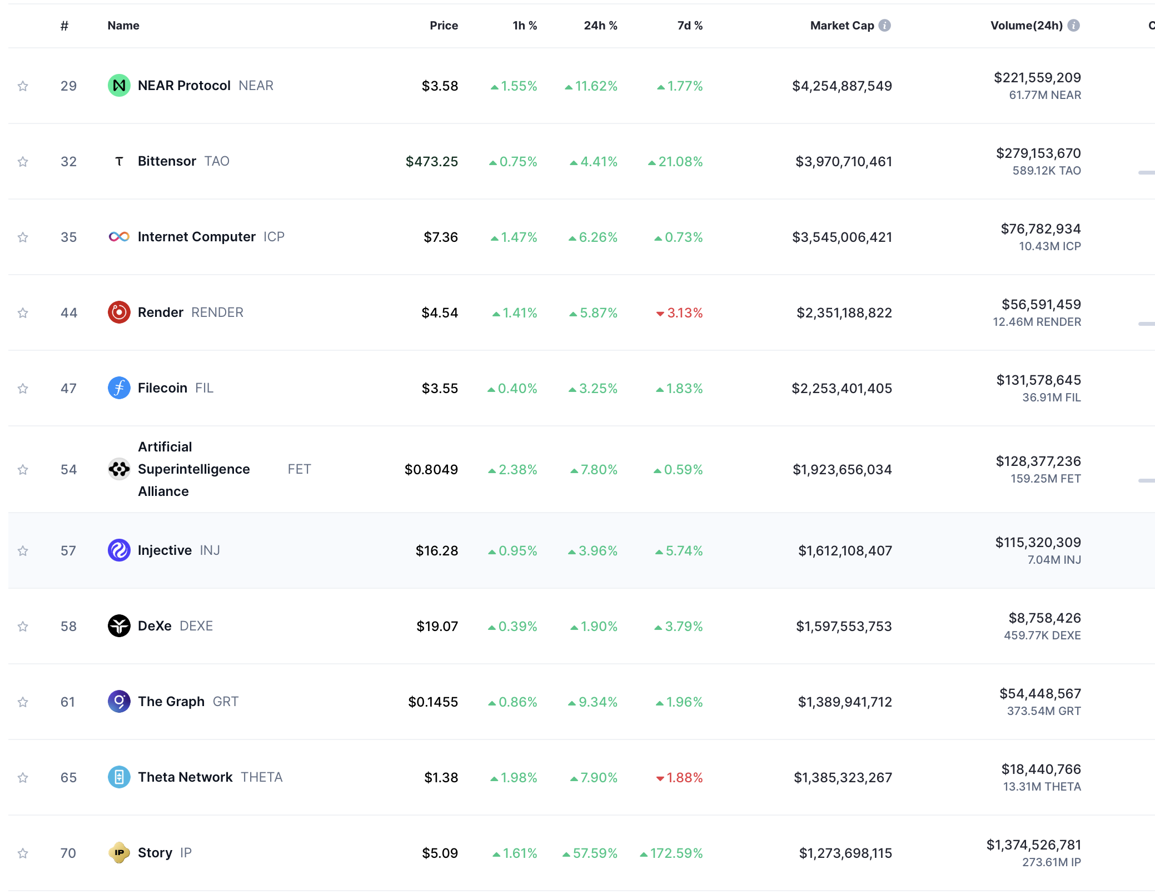This screenshot has width=1155, height=894.
Task: Click the Theta Network logo icon
Action: [118, 777]
